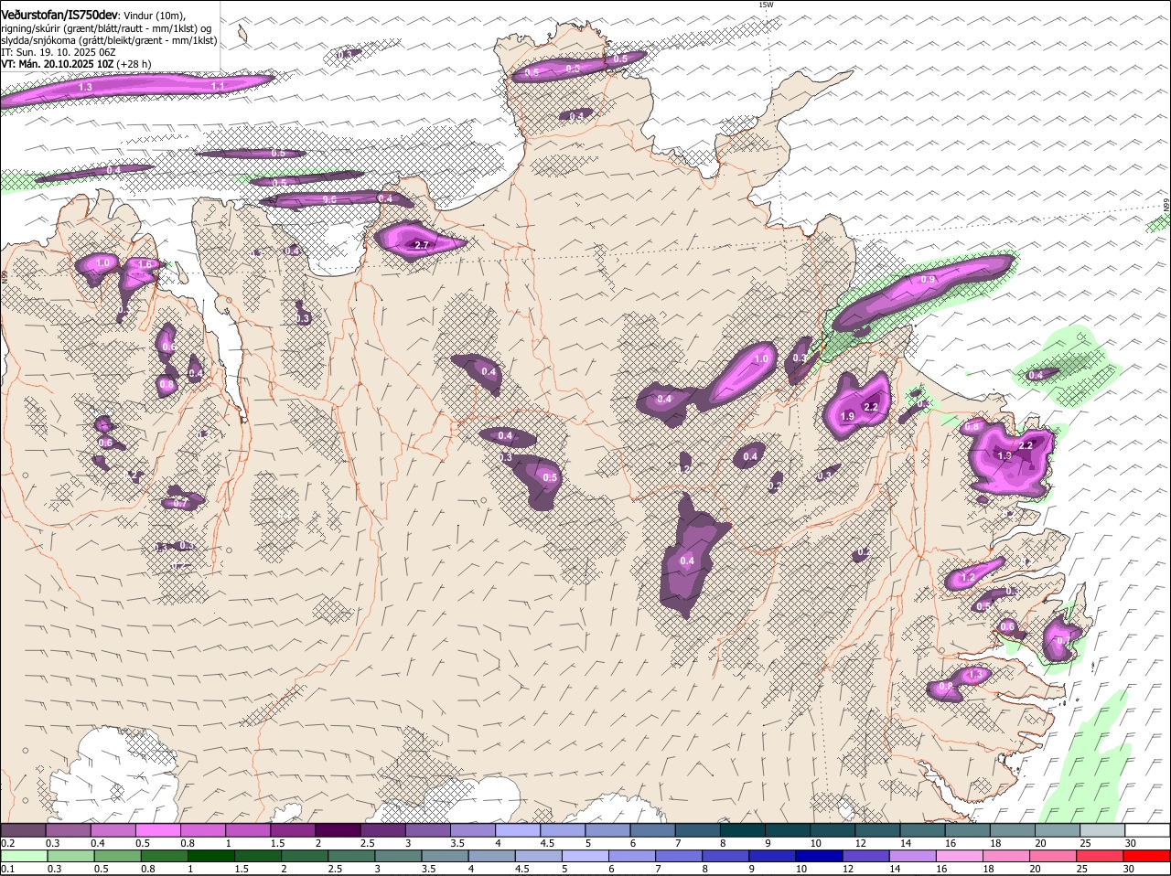Pick upper-scale pink swatch between 0.5 and 0.8

tap(157, 830)
